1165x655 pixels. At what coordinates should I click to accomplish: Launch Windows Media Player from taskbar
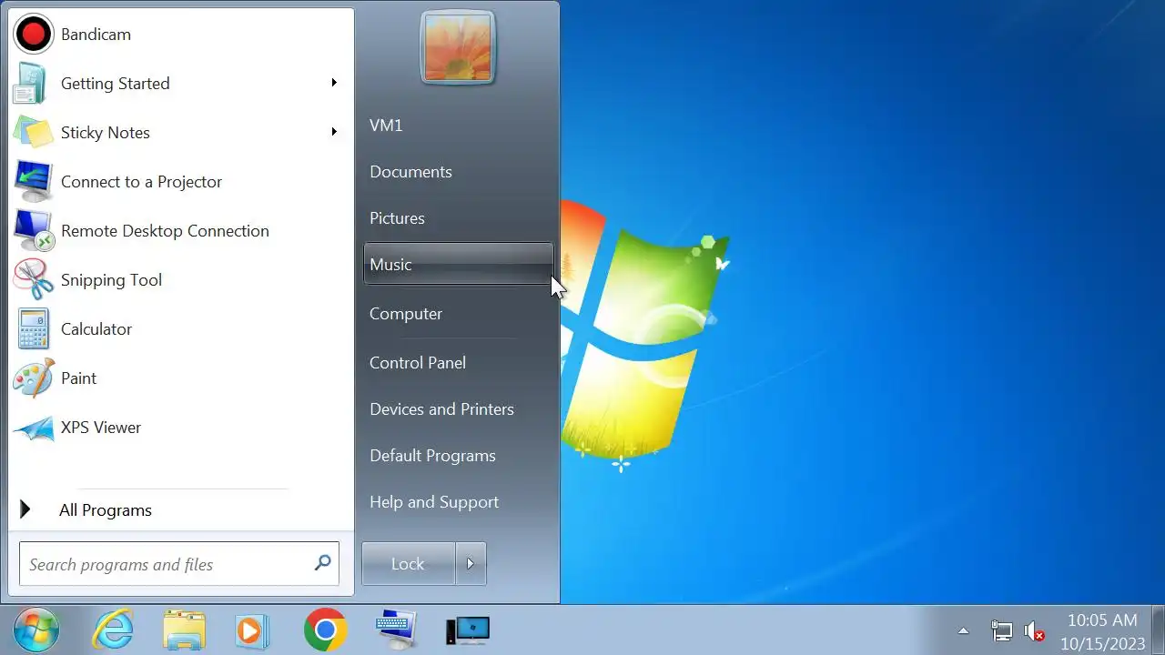tap(252, 630)
